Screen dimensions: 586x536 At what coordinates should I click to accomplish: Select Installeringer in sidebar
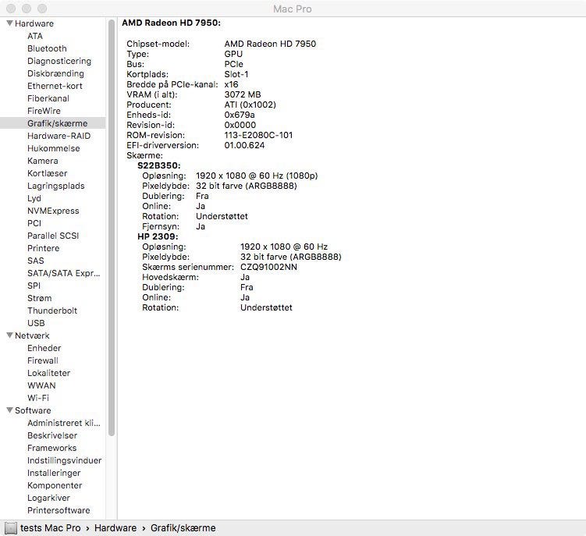point(54,473)
